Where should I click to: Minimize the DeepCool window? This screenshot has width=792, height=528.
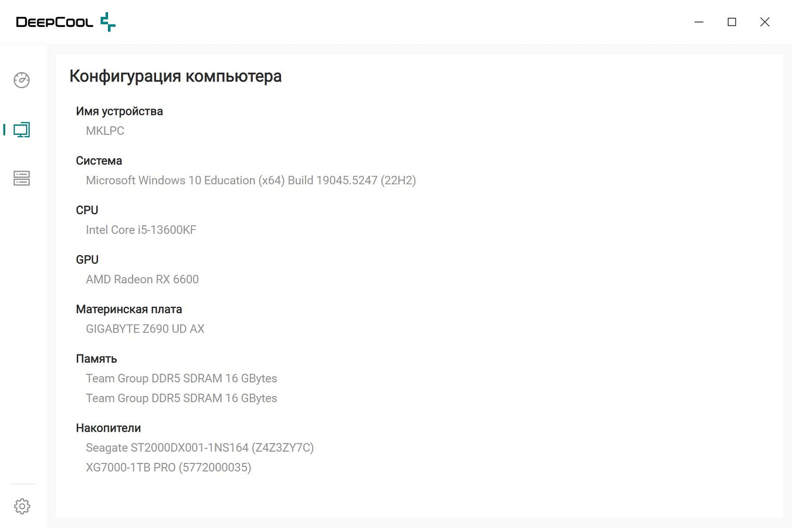pos(699,22)
